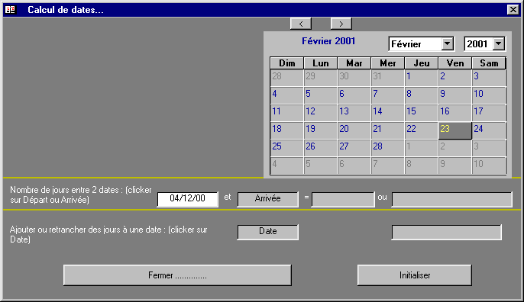Image resolution: width=524 pixels, height=302 pixels.
Task: Select February 28 in the Mer column
Action: [x=388, y=148]
